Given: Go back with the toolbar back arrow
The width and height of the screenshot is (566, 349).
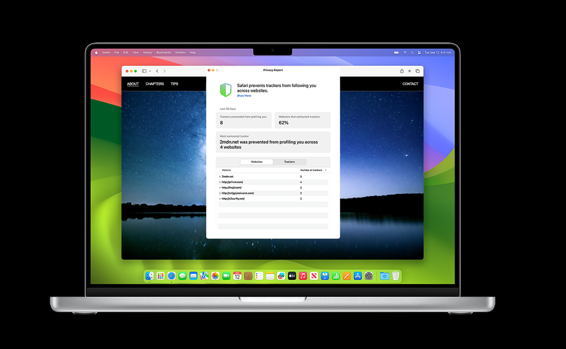Looking at the screenshot, I should [157, 71].
